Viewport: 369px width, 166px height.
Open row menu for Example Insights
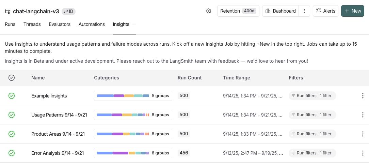(363, 96)
